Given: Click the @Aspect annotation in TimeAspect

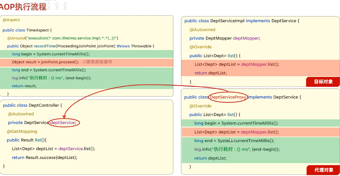Looking at the screenshot, I should coord(11,20).
